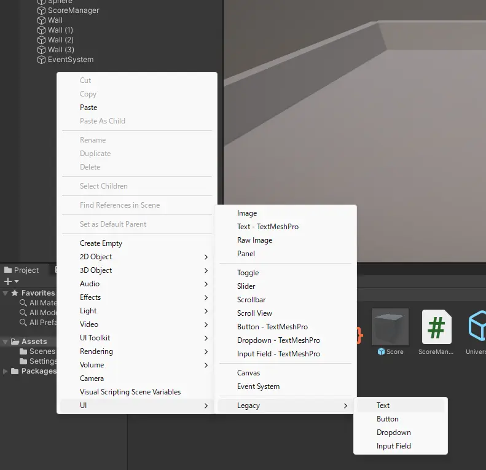The height and width of the screenshot is (470, 486).
Task: Click the Favorites star icon
Action: (15, 293)
